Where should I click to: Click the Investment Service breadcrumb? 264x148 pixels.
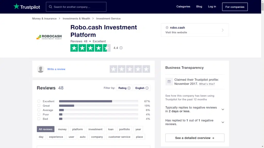[x=109, y=18]
